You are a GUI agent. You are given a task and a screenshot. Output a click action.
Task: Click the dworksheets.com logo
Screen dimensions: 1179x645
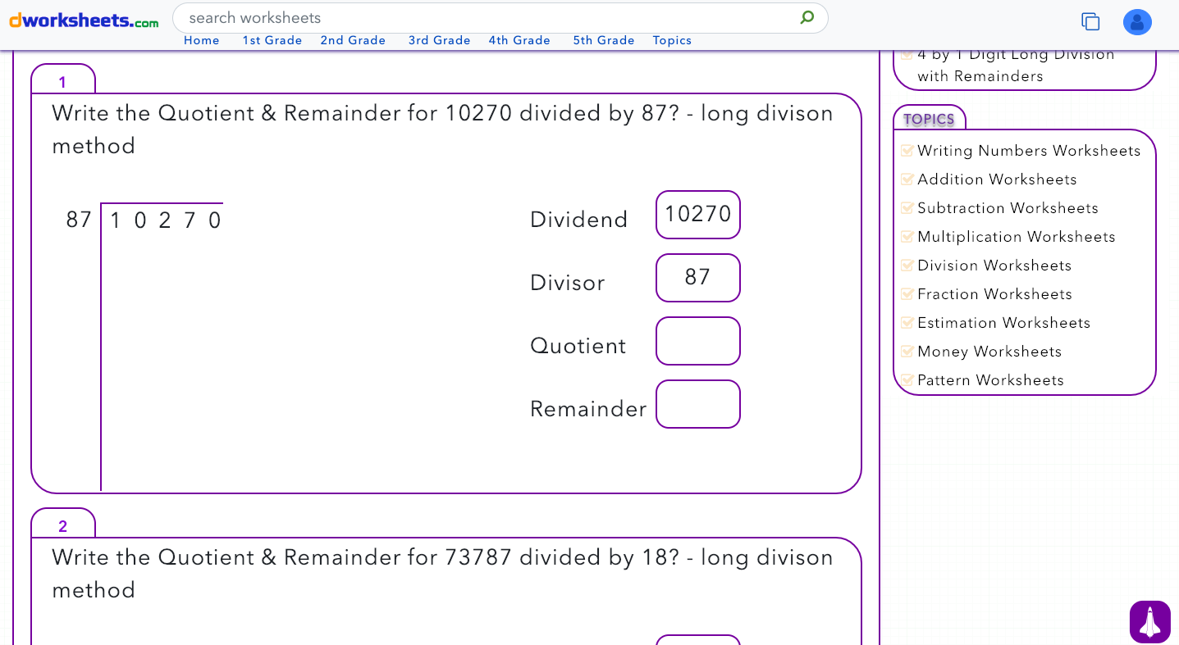pos(82,20)
